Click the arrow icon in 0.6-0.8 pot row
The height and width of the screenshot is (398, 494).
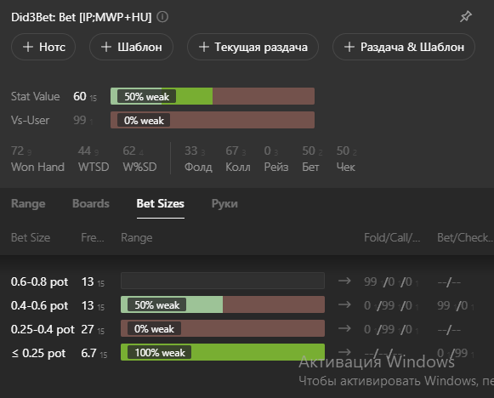click(x=344, y=281)
